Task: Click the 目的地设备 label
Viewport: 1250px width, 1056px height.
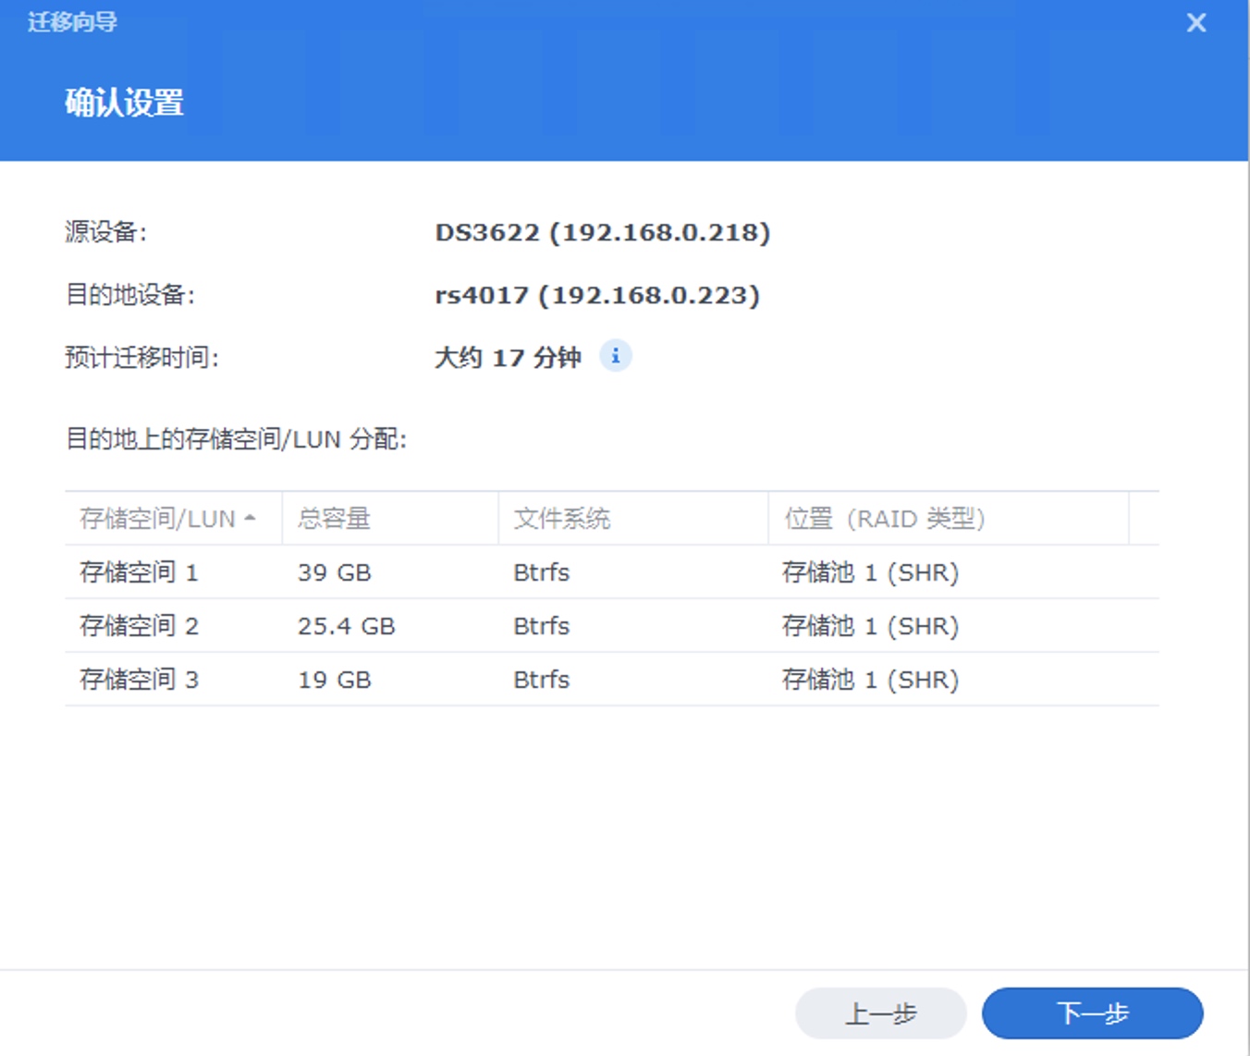Action: point(129,295)
